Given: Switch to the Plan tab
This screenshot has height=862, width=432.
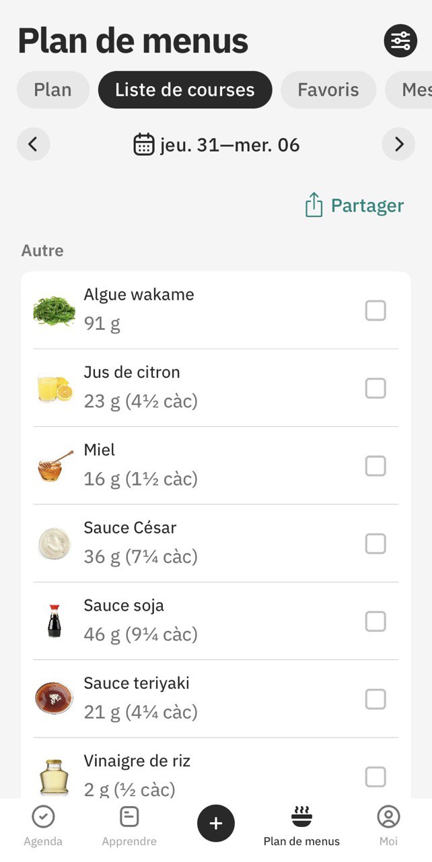Looking at the screenshot, I should point(52,89).
